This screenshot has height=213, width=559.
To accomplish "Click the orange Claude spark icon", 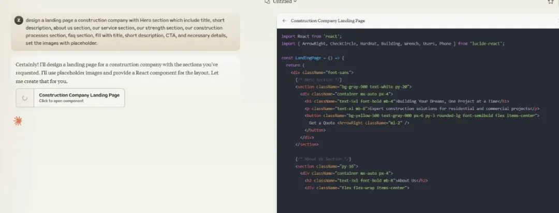I will pos(18,121).
